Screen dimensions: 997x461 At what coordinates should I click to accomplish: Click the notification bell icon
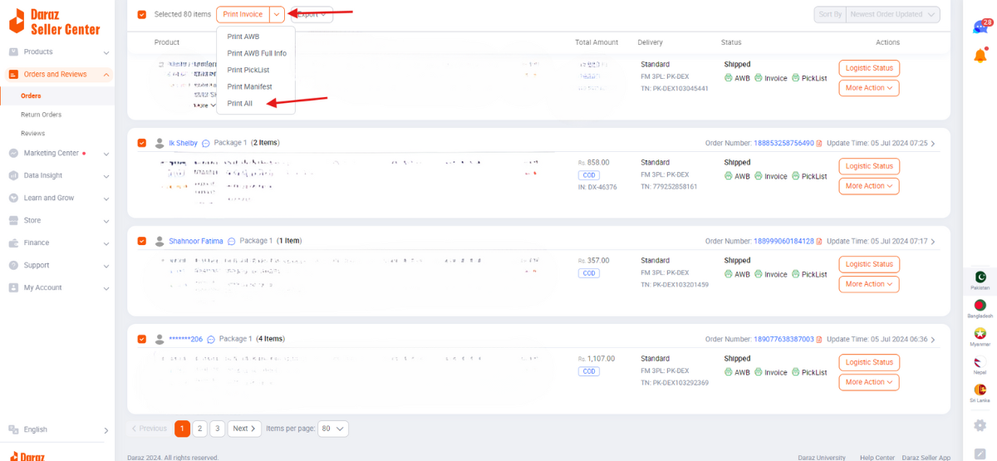(980, 56)
